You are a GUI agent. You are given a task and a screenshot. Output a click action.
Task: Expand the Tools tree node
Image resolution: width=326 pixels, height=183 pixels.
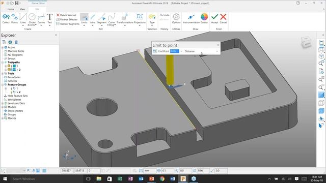click(3, 74)
